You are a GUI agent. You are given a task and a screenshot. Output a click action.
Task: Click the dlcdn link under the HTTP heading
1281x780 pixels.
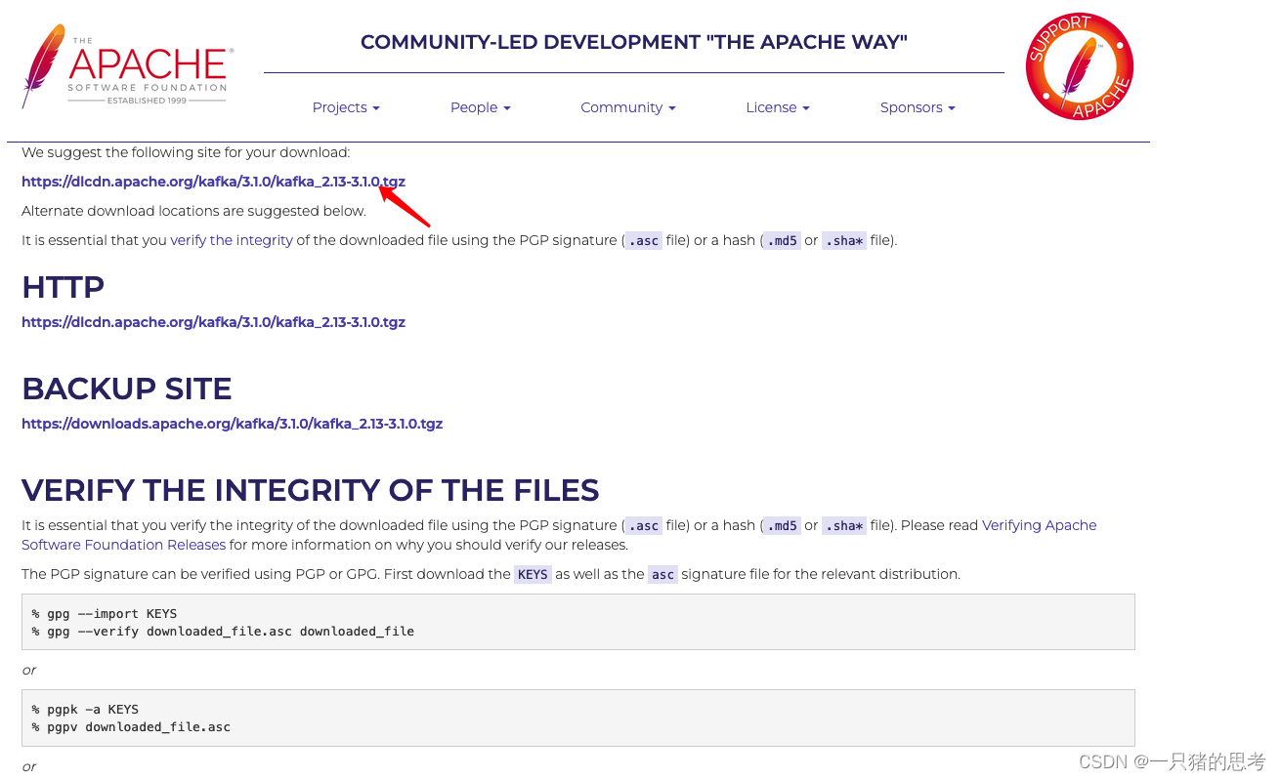coord(213,322)
